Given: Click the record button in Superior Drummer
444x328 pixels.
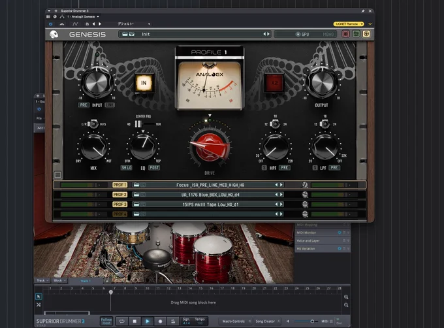Looking at the screenshot, I should pos(160,321).
